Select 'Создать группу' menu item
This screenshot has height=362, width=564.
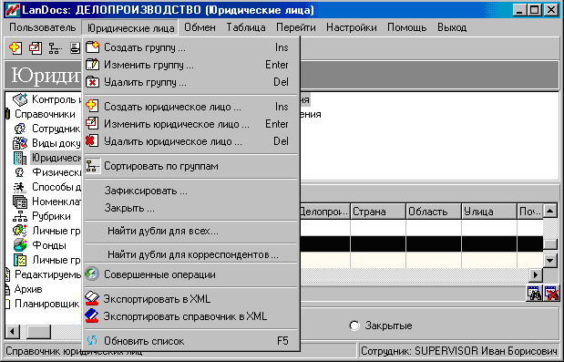click(191, 47)
